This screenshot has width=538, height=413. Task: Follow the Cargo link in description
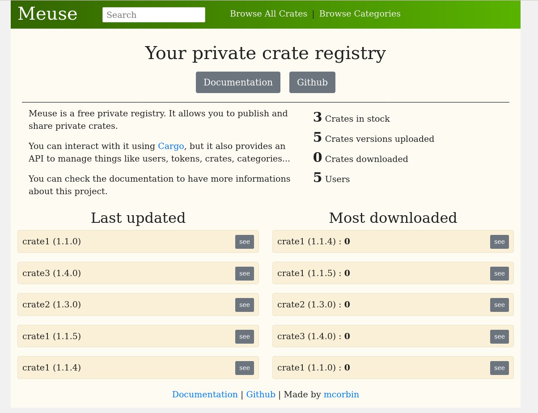tap(171, 146)
